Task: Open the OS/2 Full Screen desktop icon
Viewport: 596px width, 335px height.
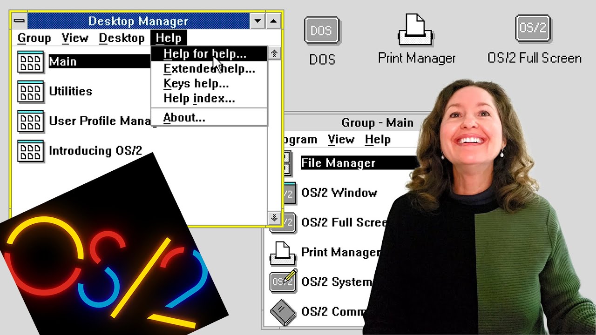Action: tap(533, 29)
